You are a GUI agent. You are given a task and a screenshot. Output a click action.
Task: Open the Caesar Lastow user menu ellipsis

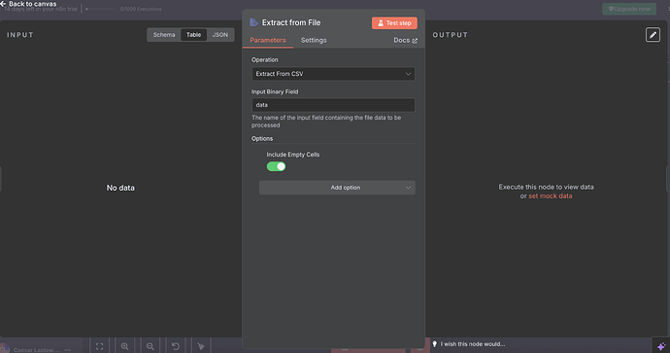coord(68,349)
